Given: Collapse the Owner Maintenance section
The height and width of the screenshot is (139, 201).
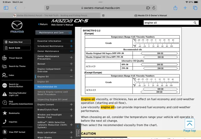Looking at the screenshot, I should point(71,51).
